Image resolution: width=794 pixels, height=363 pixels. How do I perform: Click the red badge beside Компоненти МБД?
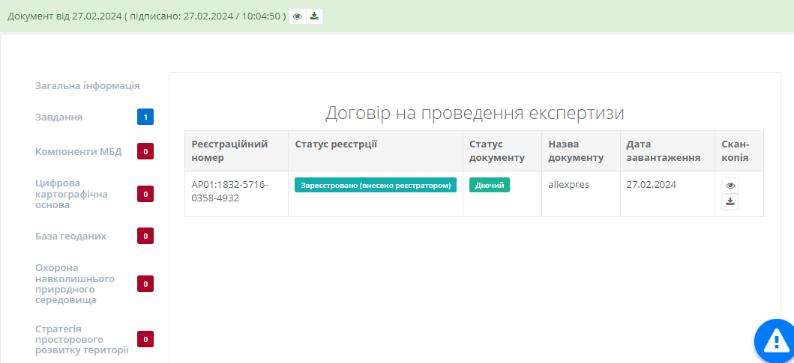click(x=145, y=151)
